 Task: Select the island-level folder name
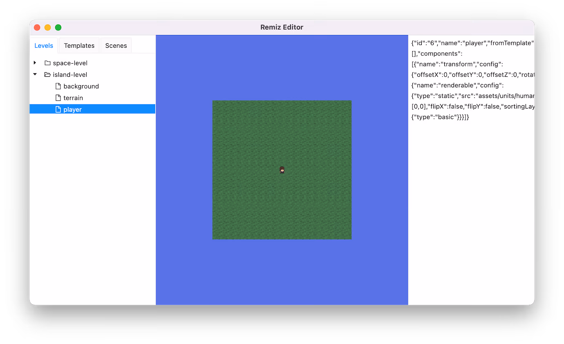click(70, 75)
